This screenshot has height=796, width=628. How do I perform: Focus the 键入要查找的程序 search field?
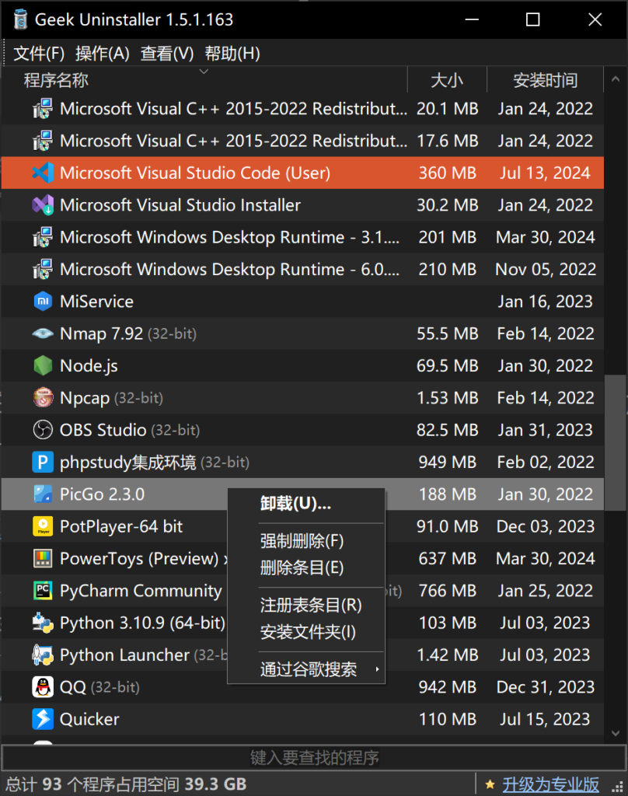[314, 758]
